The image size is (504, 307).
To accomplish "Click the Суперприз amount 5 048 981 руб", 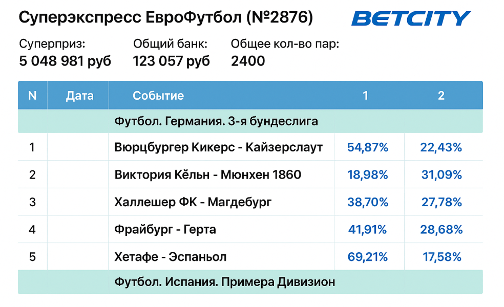I will point(65,61).
